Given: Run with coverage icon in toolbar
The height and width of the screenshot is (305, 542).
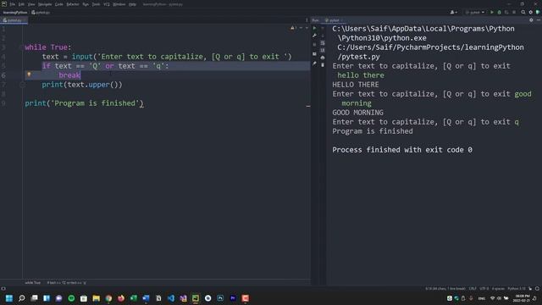Looking at the screenshot, I should tap(506, 12).
